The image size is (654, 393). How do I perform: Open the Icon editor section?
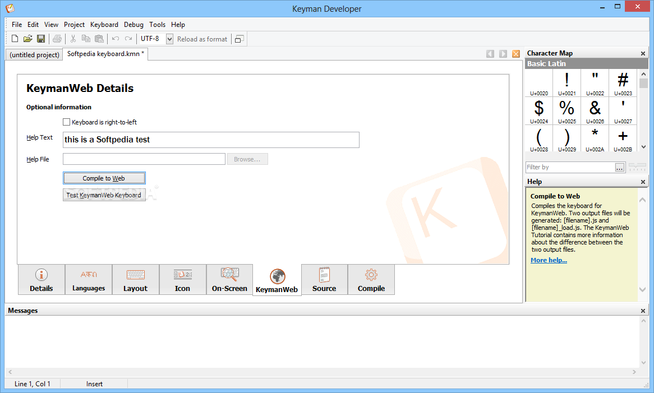pyautogui.click(x=183, y=280)
